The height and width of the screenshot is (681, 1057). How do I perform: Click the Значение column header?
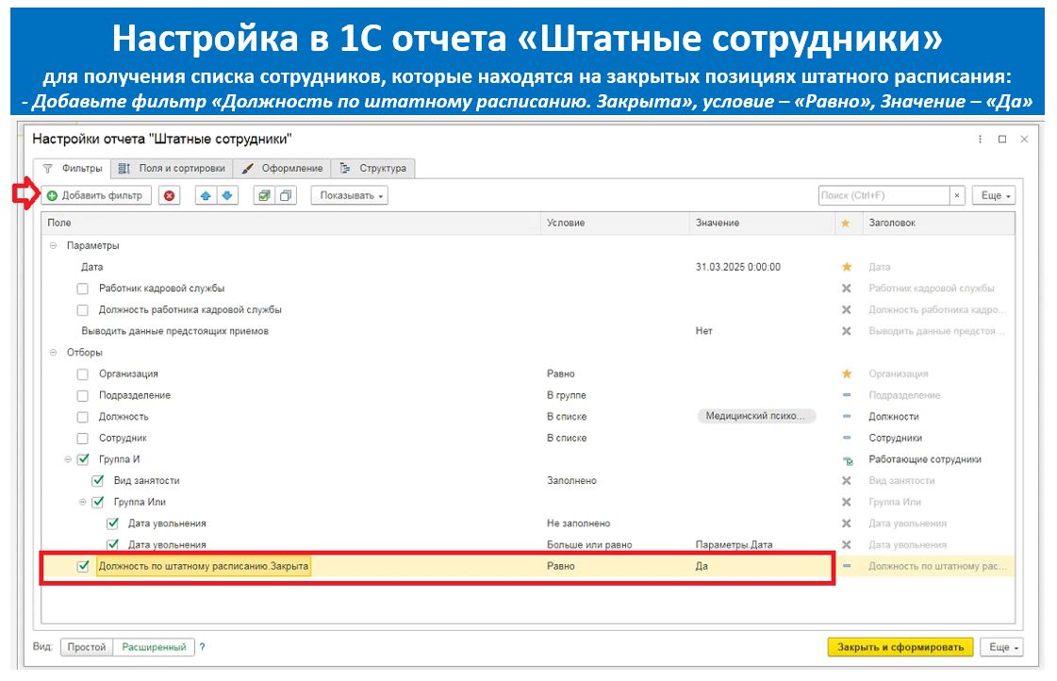coord(763,224)
